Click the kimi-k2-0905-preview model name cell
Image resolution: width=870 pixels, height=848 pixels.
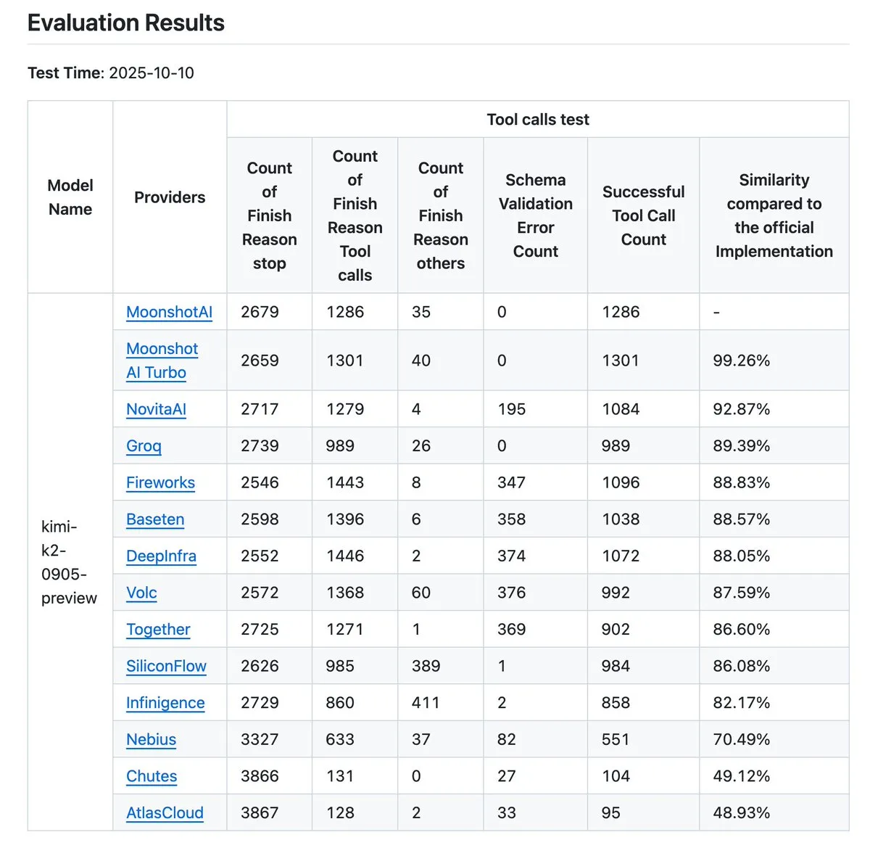point(69,562)
